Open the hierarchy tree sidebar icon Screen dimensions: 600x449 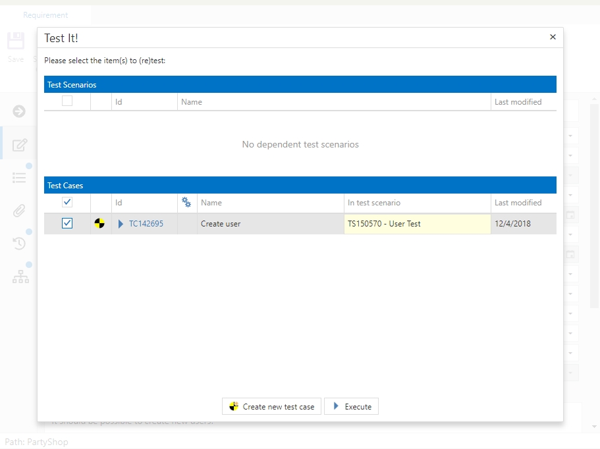[x=20, y=277]
